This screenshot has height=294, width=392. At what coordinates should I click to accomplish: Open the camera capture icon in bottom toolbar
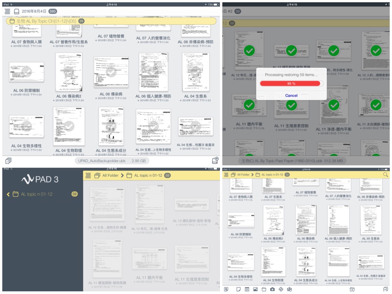tap(272, 289)
